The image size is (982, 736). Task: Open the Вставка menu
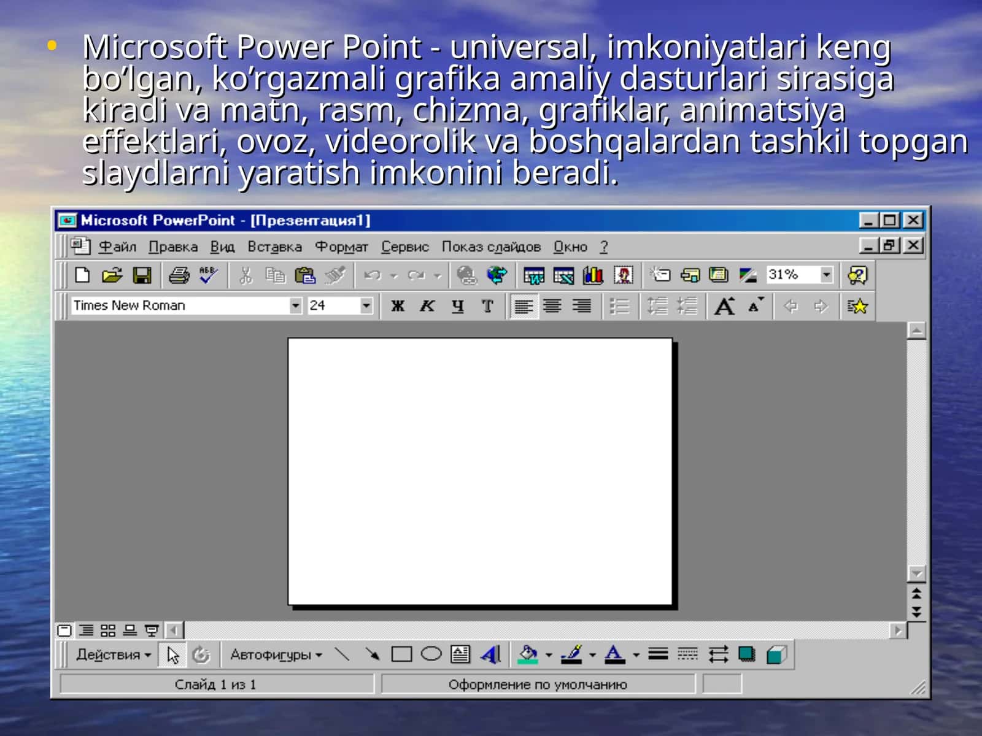pos(274,247)
